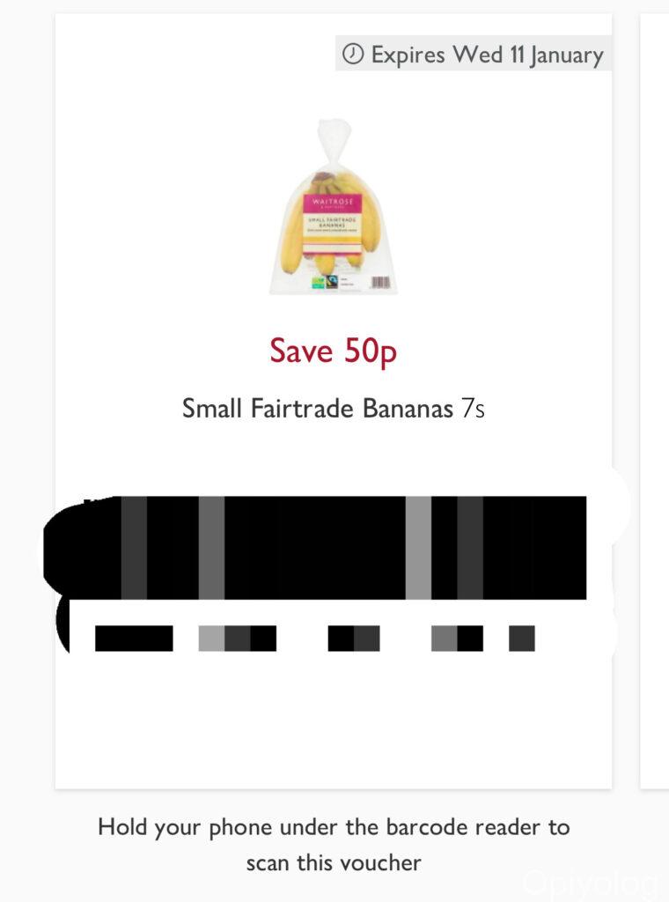669x902 pixels.
Task: Tap the Expires Wed 11 January badge
Action: (x=473, y=54)
